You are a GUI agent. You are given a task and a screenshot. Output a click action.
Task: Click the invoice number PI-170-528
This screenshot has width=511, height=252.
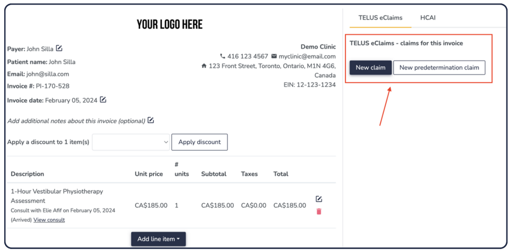tap(52, 86)
